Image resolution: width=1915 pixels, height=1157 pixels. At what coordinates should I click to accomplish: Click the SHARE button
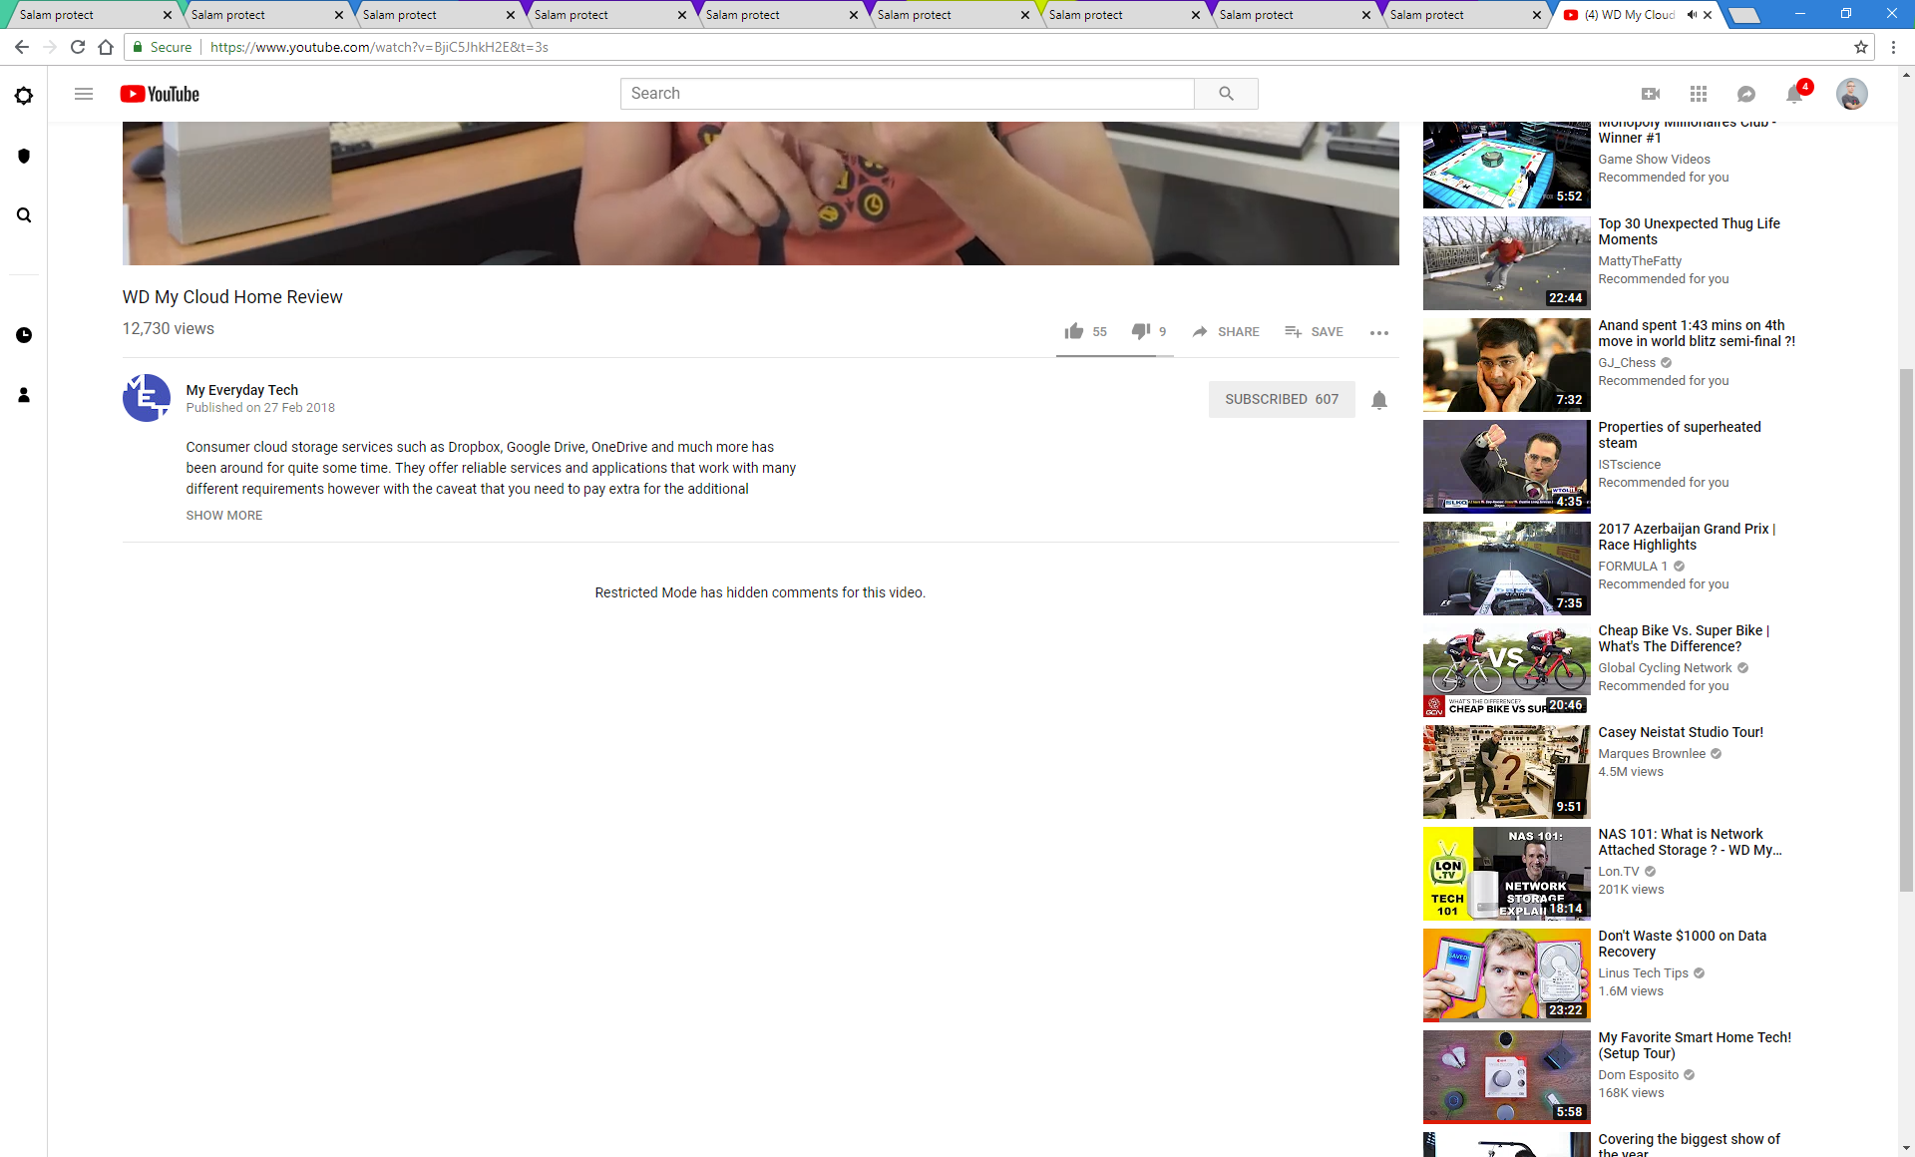click(x=1227, y=332)
